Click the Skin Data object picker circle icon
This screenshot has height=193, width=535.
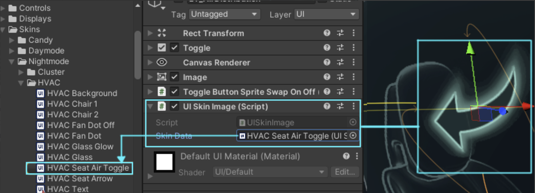tap(353, 136)
